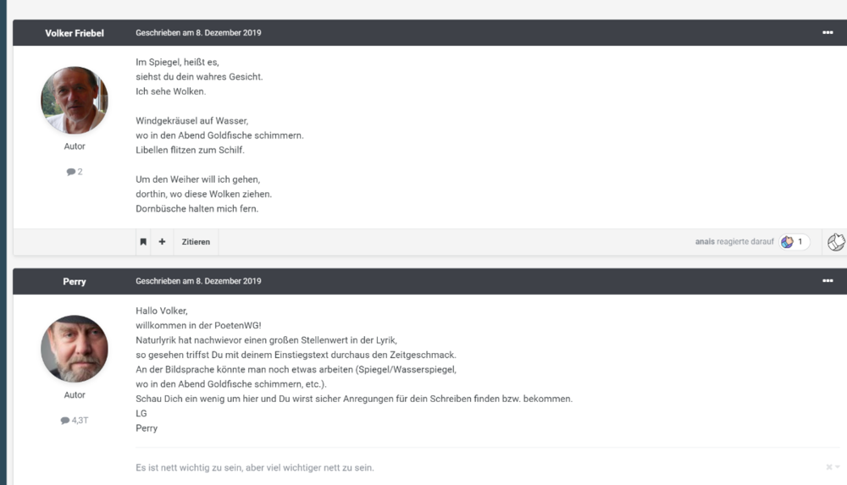Image resolution: width=847 pixels, height=485 pixels.
Task: Open the Perry username link in header
Action: pos(75,281)
